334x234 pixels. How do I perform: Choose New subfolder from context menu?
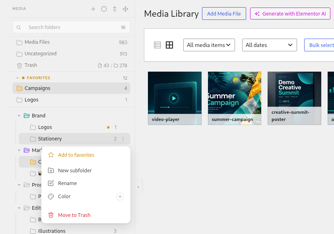tap(86, 170)
